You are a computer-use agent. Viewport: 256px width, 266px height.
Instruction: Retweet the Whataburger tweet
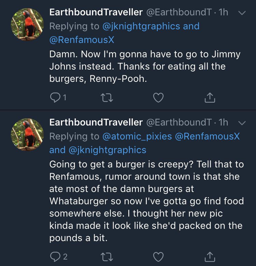point(107,257)
